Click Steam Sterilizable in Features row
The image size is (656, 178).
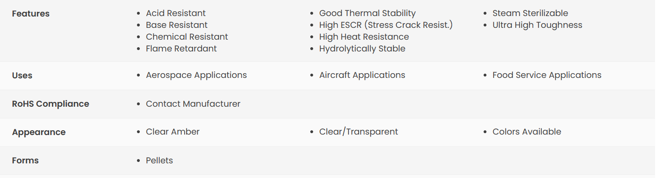point(530,13)
